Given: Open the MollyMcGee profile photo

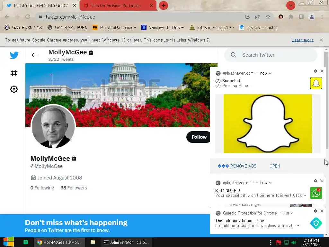Looking at the screenshot, I should pyautogui.click(x=53, y=126).
